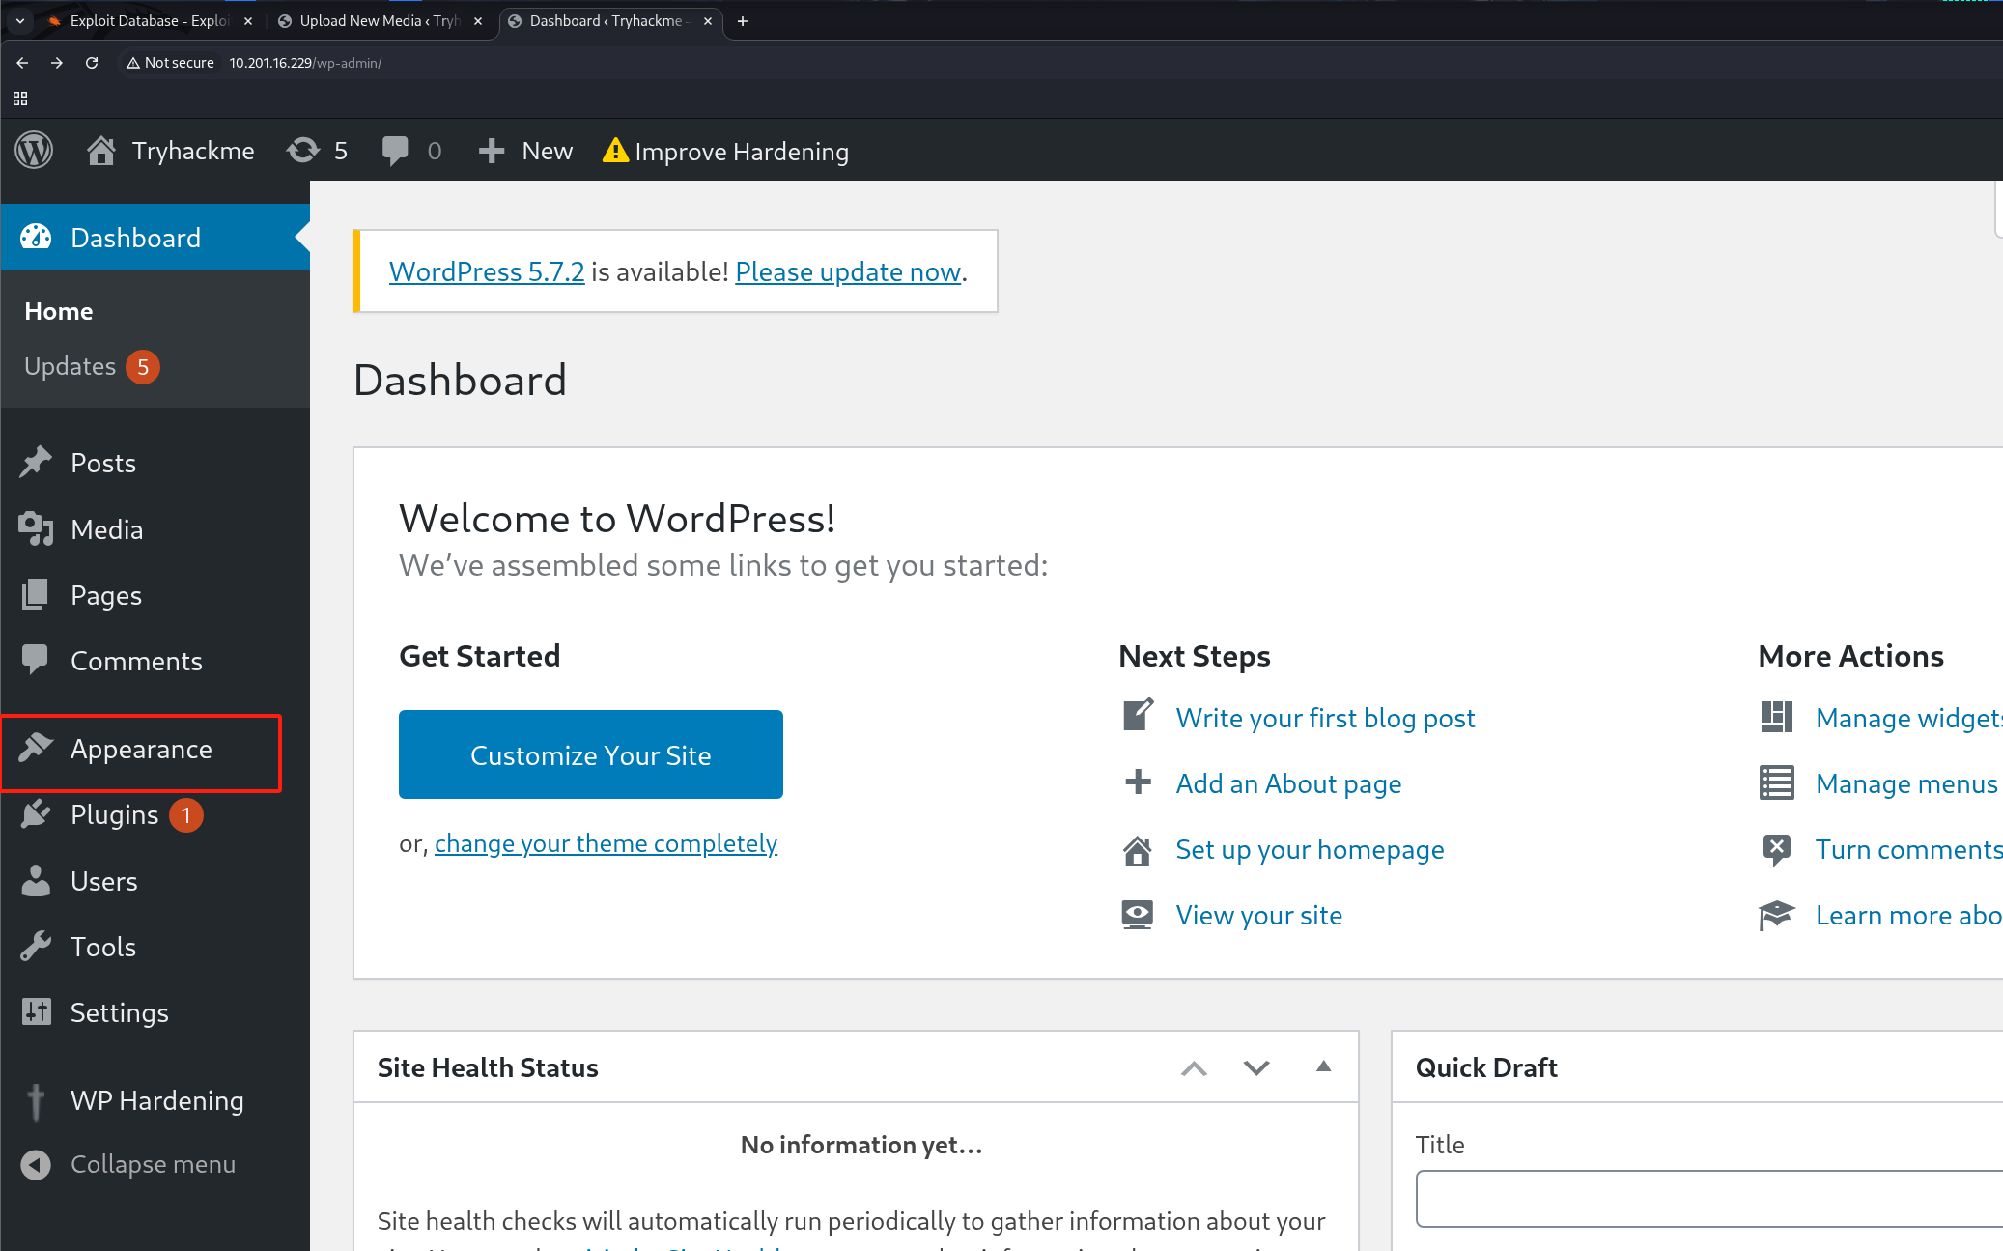Screen dimensions: 2003x1251
Task: Click the Collapse menu arrow icon
Action: tap(36, 1165)
